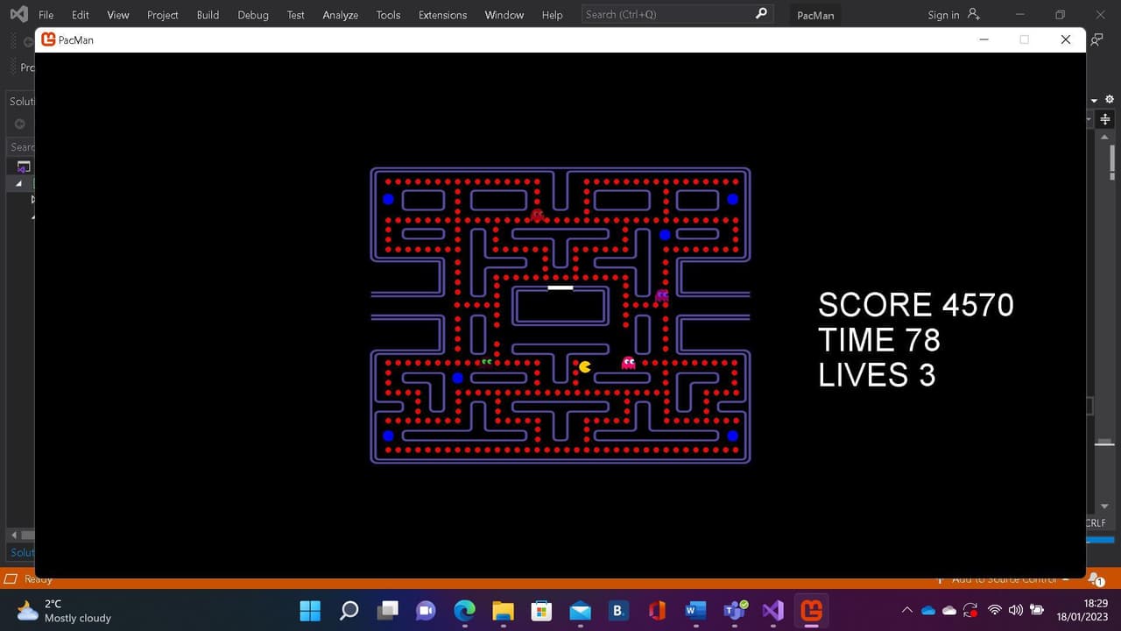Open the File menu

coord(46,15)
